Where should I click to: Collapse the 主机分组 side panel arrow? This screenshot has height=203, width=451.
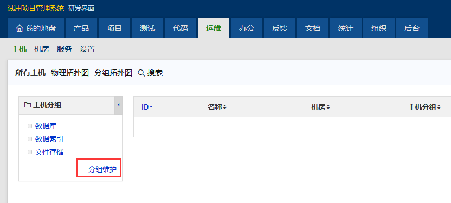coord(119,105)
